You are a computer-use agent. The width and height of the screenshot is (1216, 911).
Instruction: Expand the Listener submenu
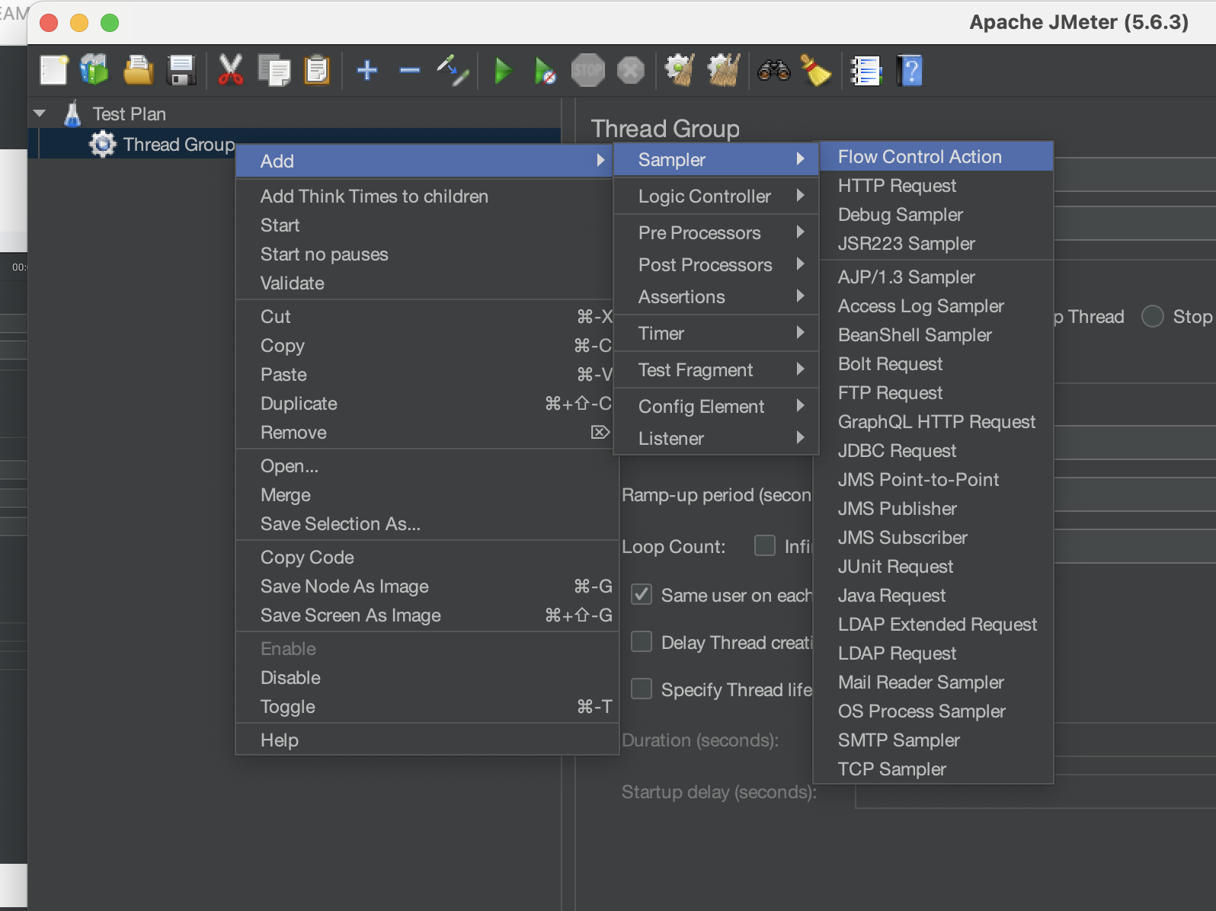[715, 439]
